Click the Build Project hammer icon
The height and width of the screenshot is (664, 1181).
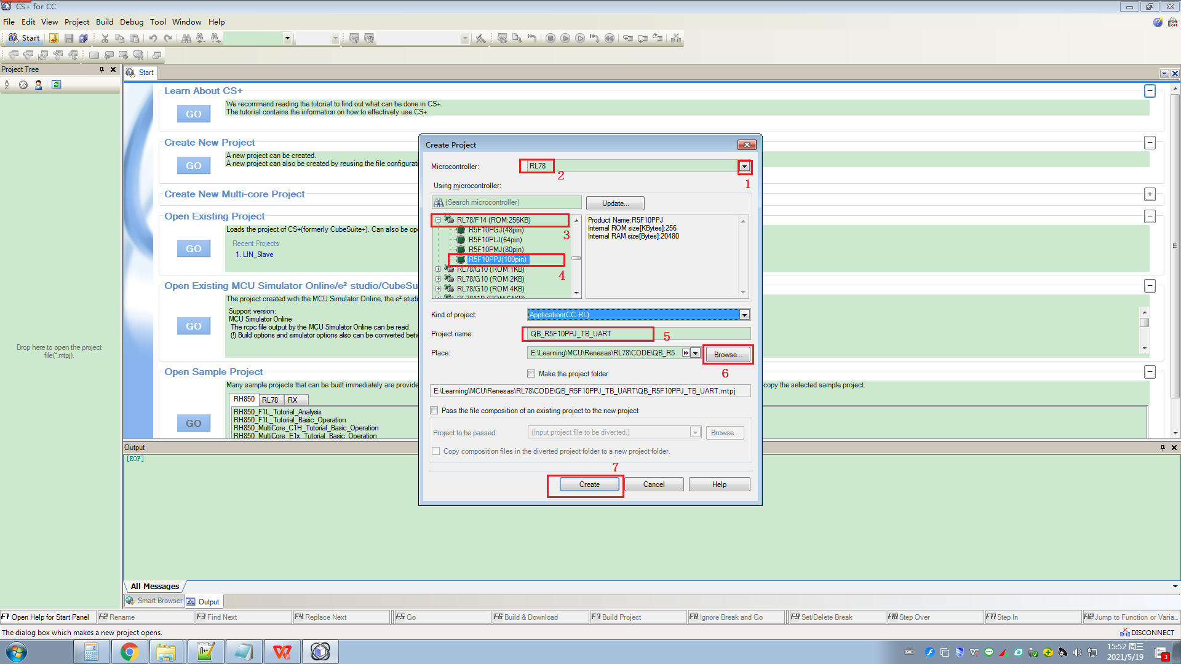point(480,38)
